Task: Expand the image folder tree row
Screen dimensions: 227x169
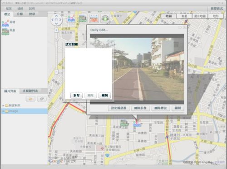Action: tap(3, 111)
